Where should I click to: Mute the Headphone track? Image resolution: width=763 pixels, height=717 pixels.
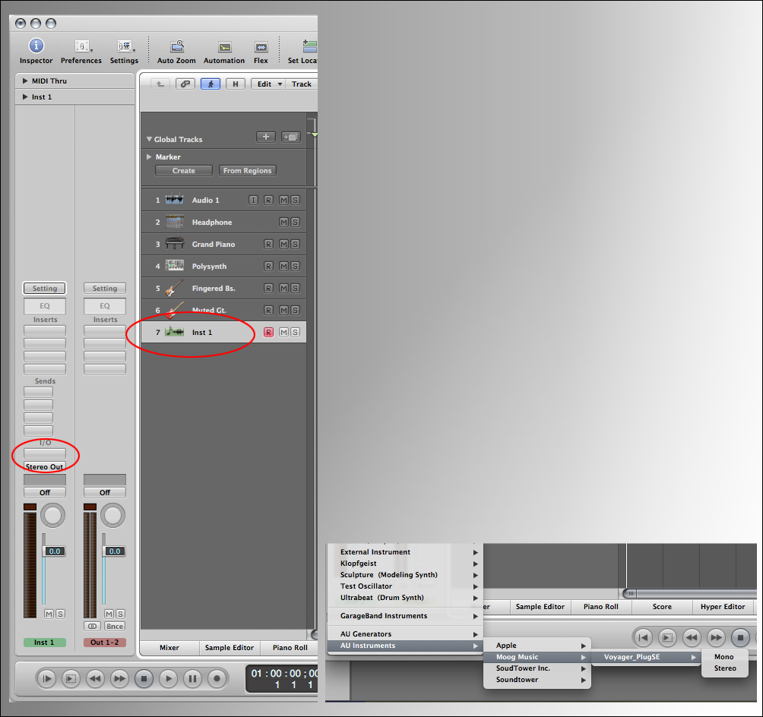(283, 223)
